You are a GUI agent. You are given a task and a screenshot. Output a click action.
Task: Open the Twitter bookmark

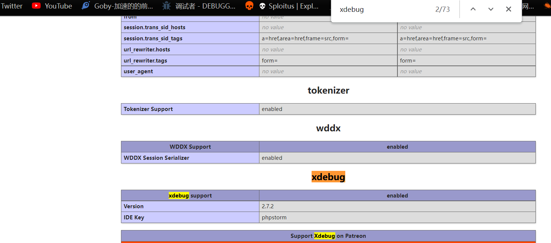coord(11,6)
